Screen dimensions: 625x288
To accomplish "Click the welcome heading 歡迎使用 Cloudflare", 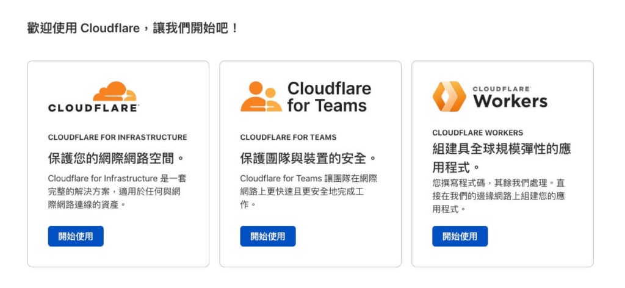I will 132,29.
